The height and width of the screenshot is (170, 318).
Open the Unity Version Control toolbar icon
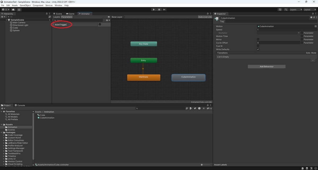[x=19, y=9]
